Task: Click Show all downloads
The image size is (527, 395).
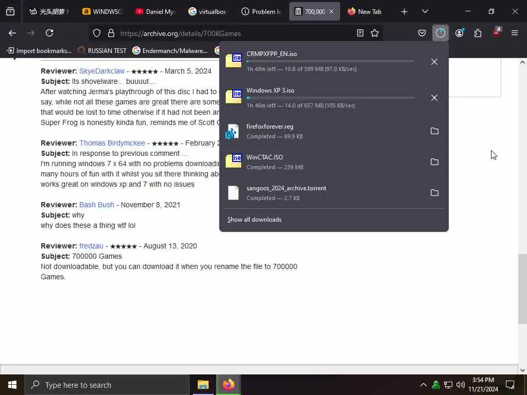Action: click(254, 220)
